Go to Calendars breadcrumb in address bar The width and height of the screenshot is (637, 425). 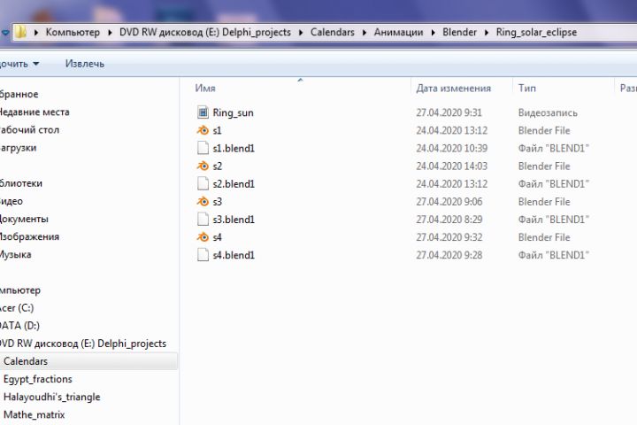pyautogui.click(x=333, y=32)
